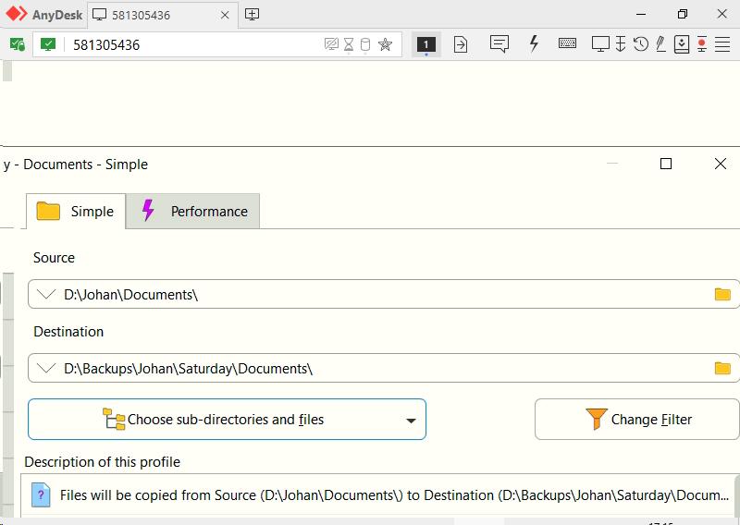Screen dimensions: 740x525
Task: Select the Simple tab
Action: point(76,212)
